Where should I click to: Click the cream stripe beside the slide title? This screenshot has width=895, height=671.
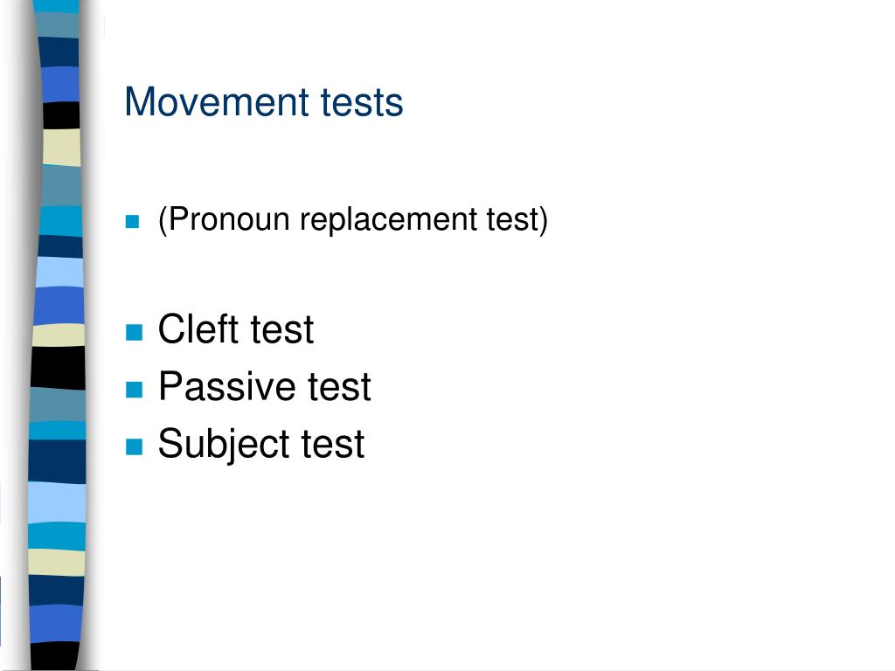click(62, 148)
